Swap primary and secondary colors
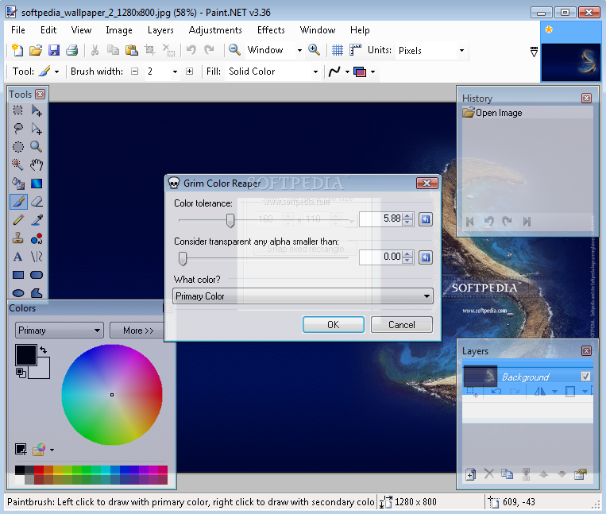This screenshot has height=514, width=606. [x=43, y=350]
